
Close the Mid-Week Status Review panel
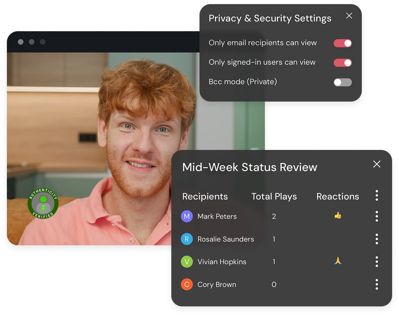coord(377,164)
